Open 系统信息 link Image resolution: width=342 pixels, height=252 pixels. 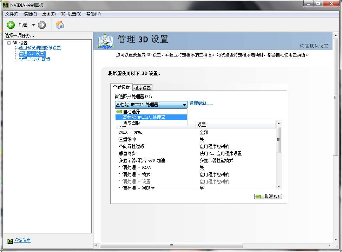click(22, 240)
